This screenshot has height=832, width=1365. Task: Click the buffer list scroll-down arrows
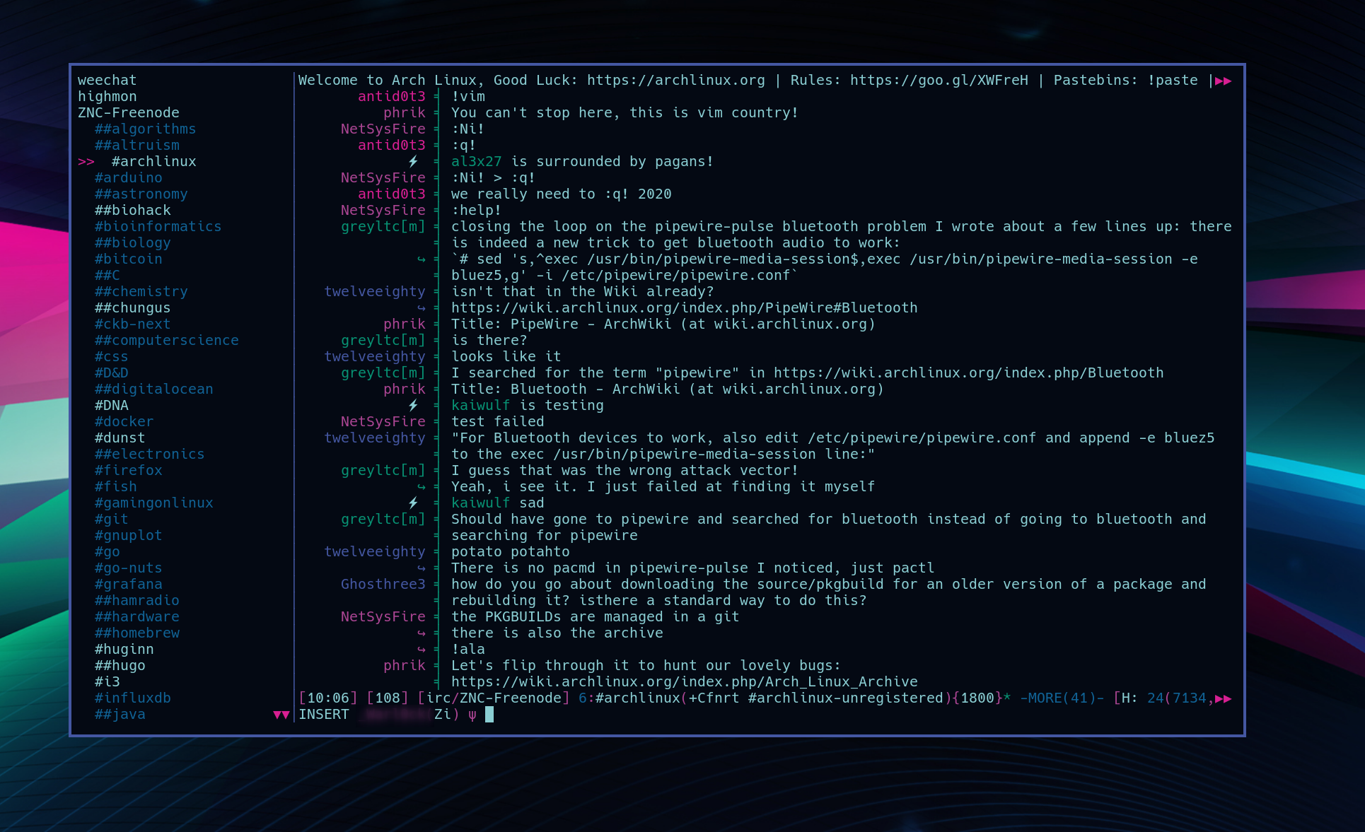point(281,715)
